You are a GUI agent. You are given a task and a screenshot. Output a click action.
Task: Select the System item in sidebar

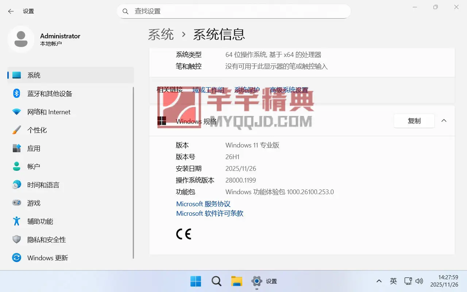(x=34, y=76)
